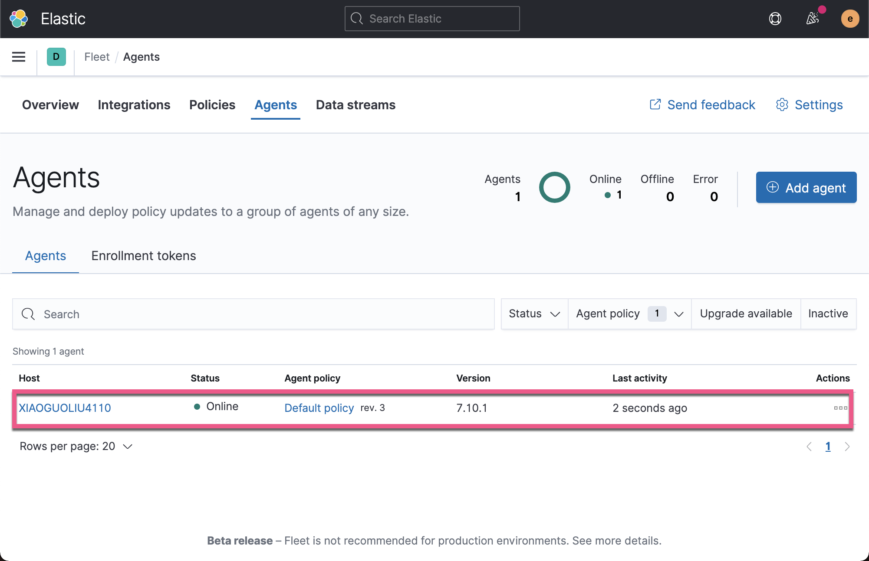Screen dimensions: 869x561
Task: Toggle the Upgrade available filter
Action: 746,313
